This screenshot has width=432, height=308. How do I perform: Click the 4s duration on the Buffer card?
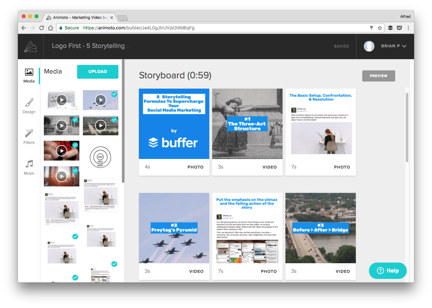[148, 167]
